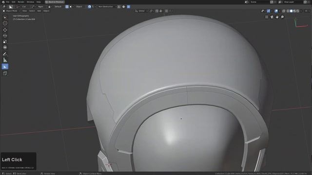Screen dimensions: 312x175
Task: Click the navigation gizmo axis widget
Action: 301,23
